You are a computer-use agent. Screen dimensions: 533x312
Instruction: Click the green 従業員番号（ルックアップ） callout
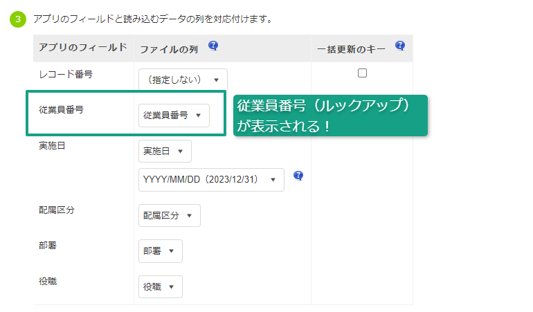[330, 116]
